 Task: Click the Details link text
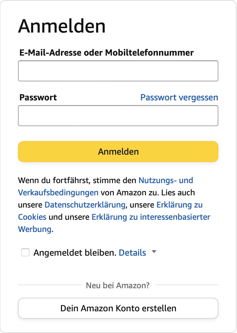[x=132, y=253]
